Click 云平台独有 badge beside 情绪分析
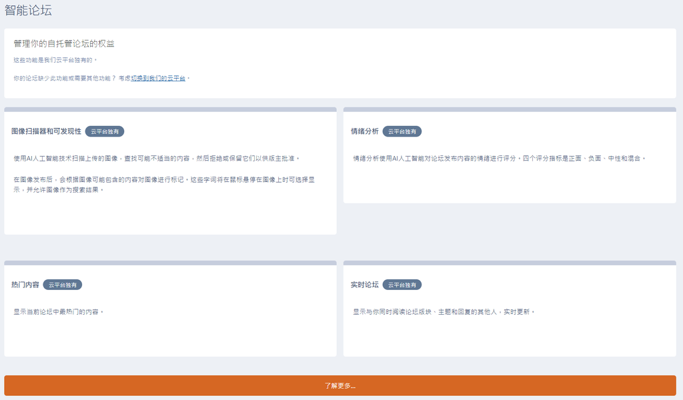Viewport: 683px width, 400px height. click(x=402, y=131)
